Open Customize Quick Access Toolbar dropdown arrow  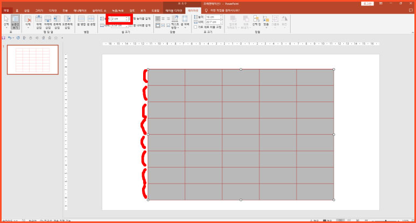(62, 38)
